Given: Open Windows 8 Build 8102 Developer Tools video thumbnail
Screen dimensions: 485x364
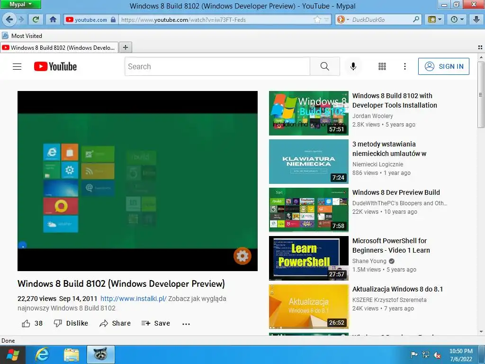Looking at the screenshot, I should (x=309, y=113).
